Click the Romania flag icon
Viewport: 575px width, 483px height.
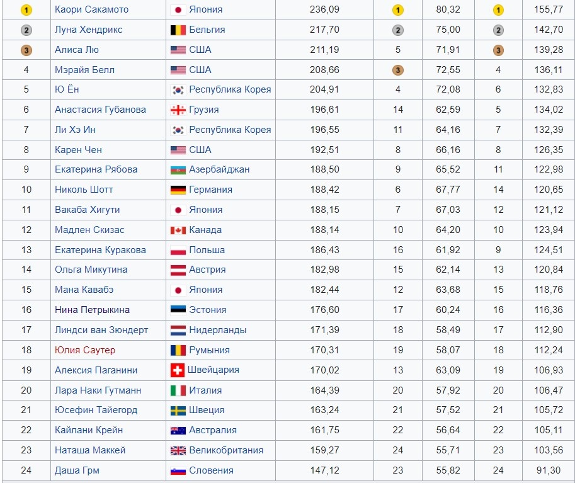[x=178, y=350]
